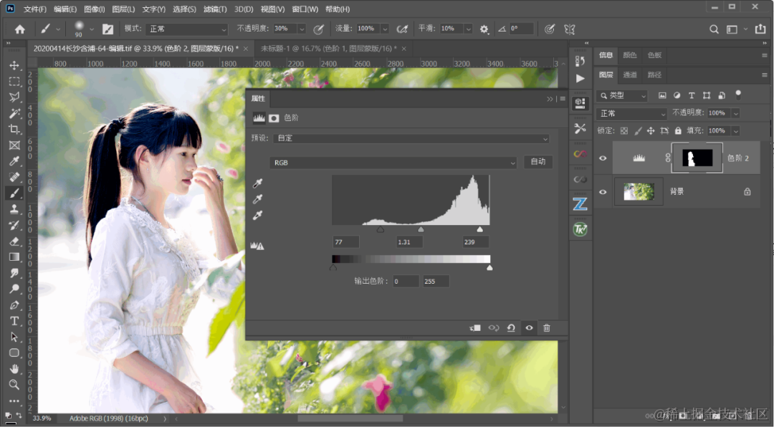Hide the 背景 layer

(x=603, y=191)
